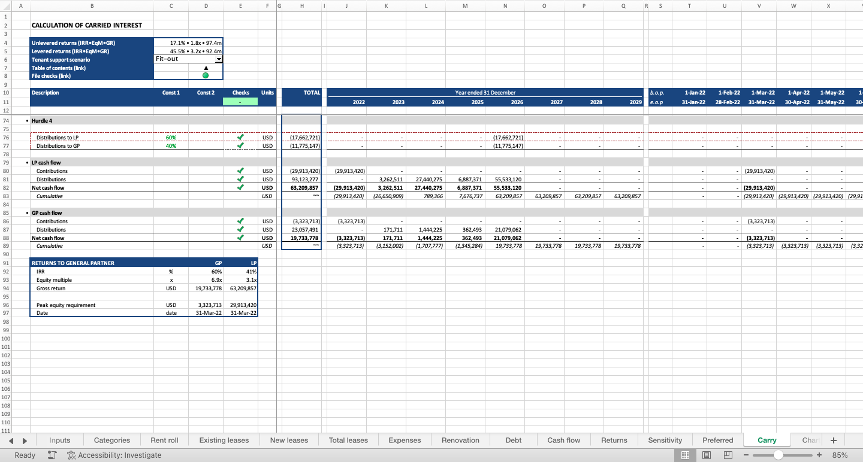The height and width of the screenshot is (462, 863).
Task: Select the LP equity multiple 3.1x cell
Action: click(x=240, y=280)
